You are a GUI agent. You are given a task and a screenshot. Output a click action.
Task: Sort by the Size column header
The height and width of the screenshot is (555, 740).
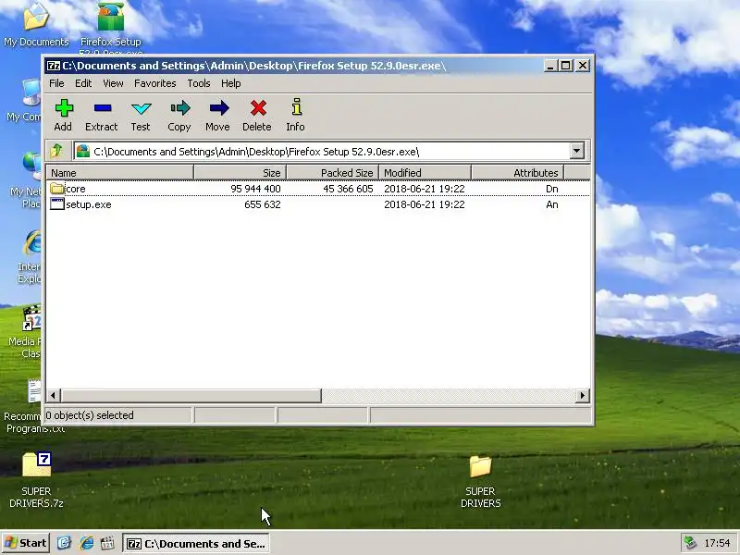[240, 173]
